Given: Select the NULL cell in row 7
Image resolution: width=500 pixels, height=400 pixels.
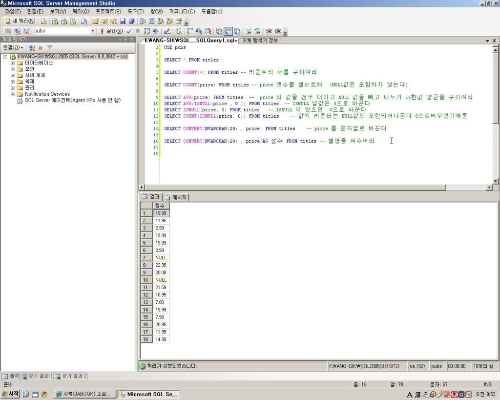Looking at the screenshot, I should pyautogui.click(x=161, y=258).
